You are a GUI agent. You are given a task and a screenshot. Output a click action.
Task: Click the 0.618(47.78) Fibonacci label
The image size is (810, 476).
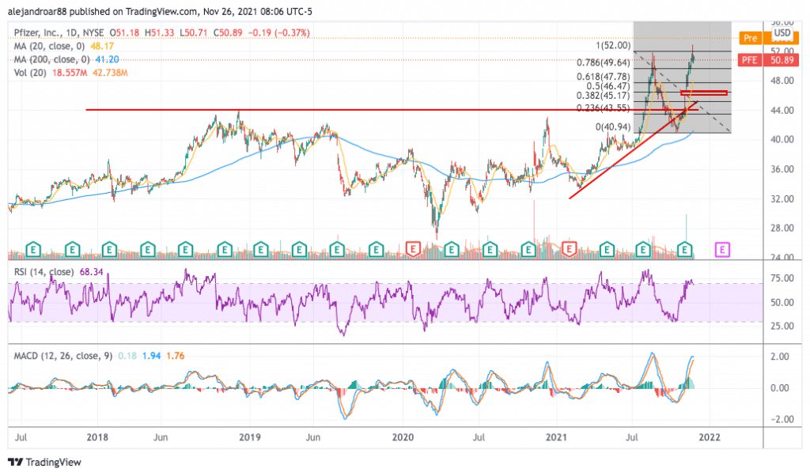pyautogui.click(x=604, y=77)
